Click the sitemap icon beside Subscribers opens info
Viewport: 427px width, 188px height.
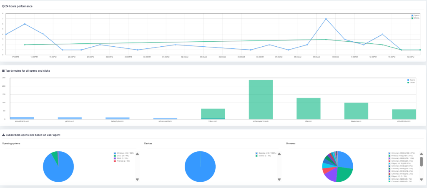pyautogui.click(x=3, y=135)
